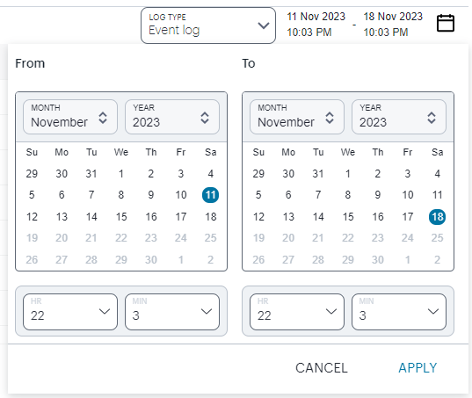Pick day 14 in To calendar
This screenshot has width=472, height=398.
(x=318, y=217)
